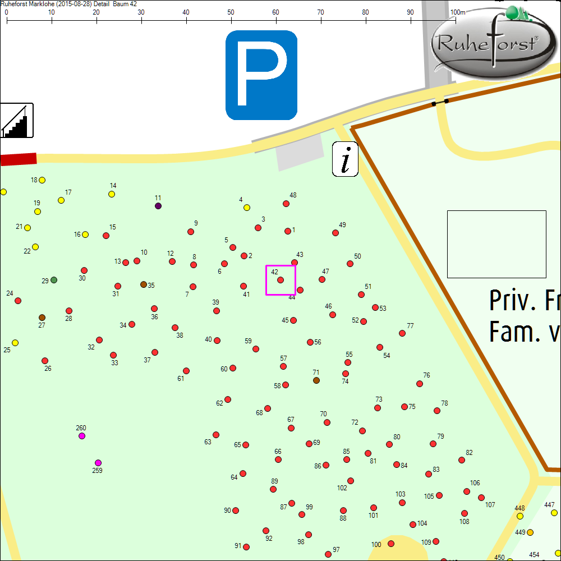Click the '50' scale bar label
This screenshot has height=561, width=561.
click(231, 12)
